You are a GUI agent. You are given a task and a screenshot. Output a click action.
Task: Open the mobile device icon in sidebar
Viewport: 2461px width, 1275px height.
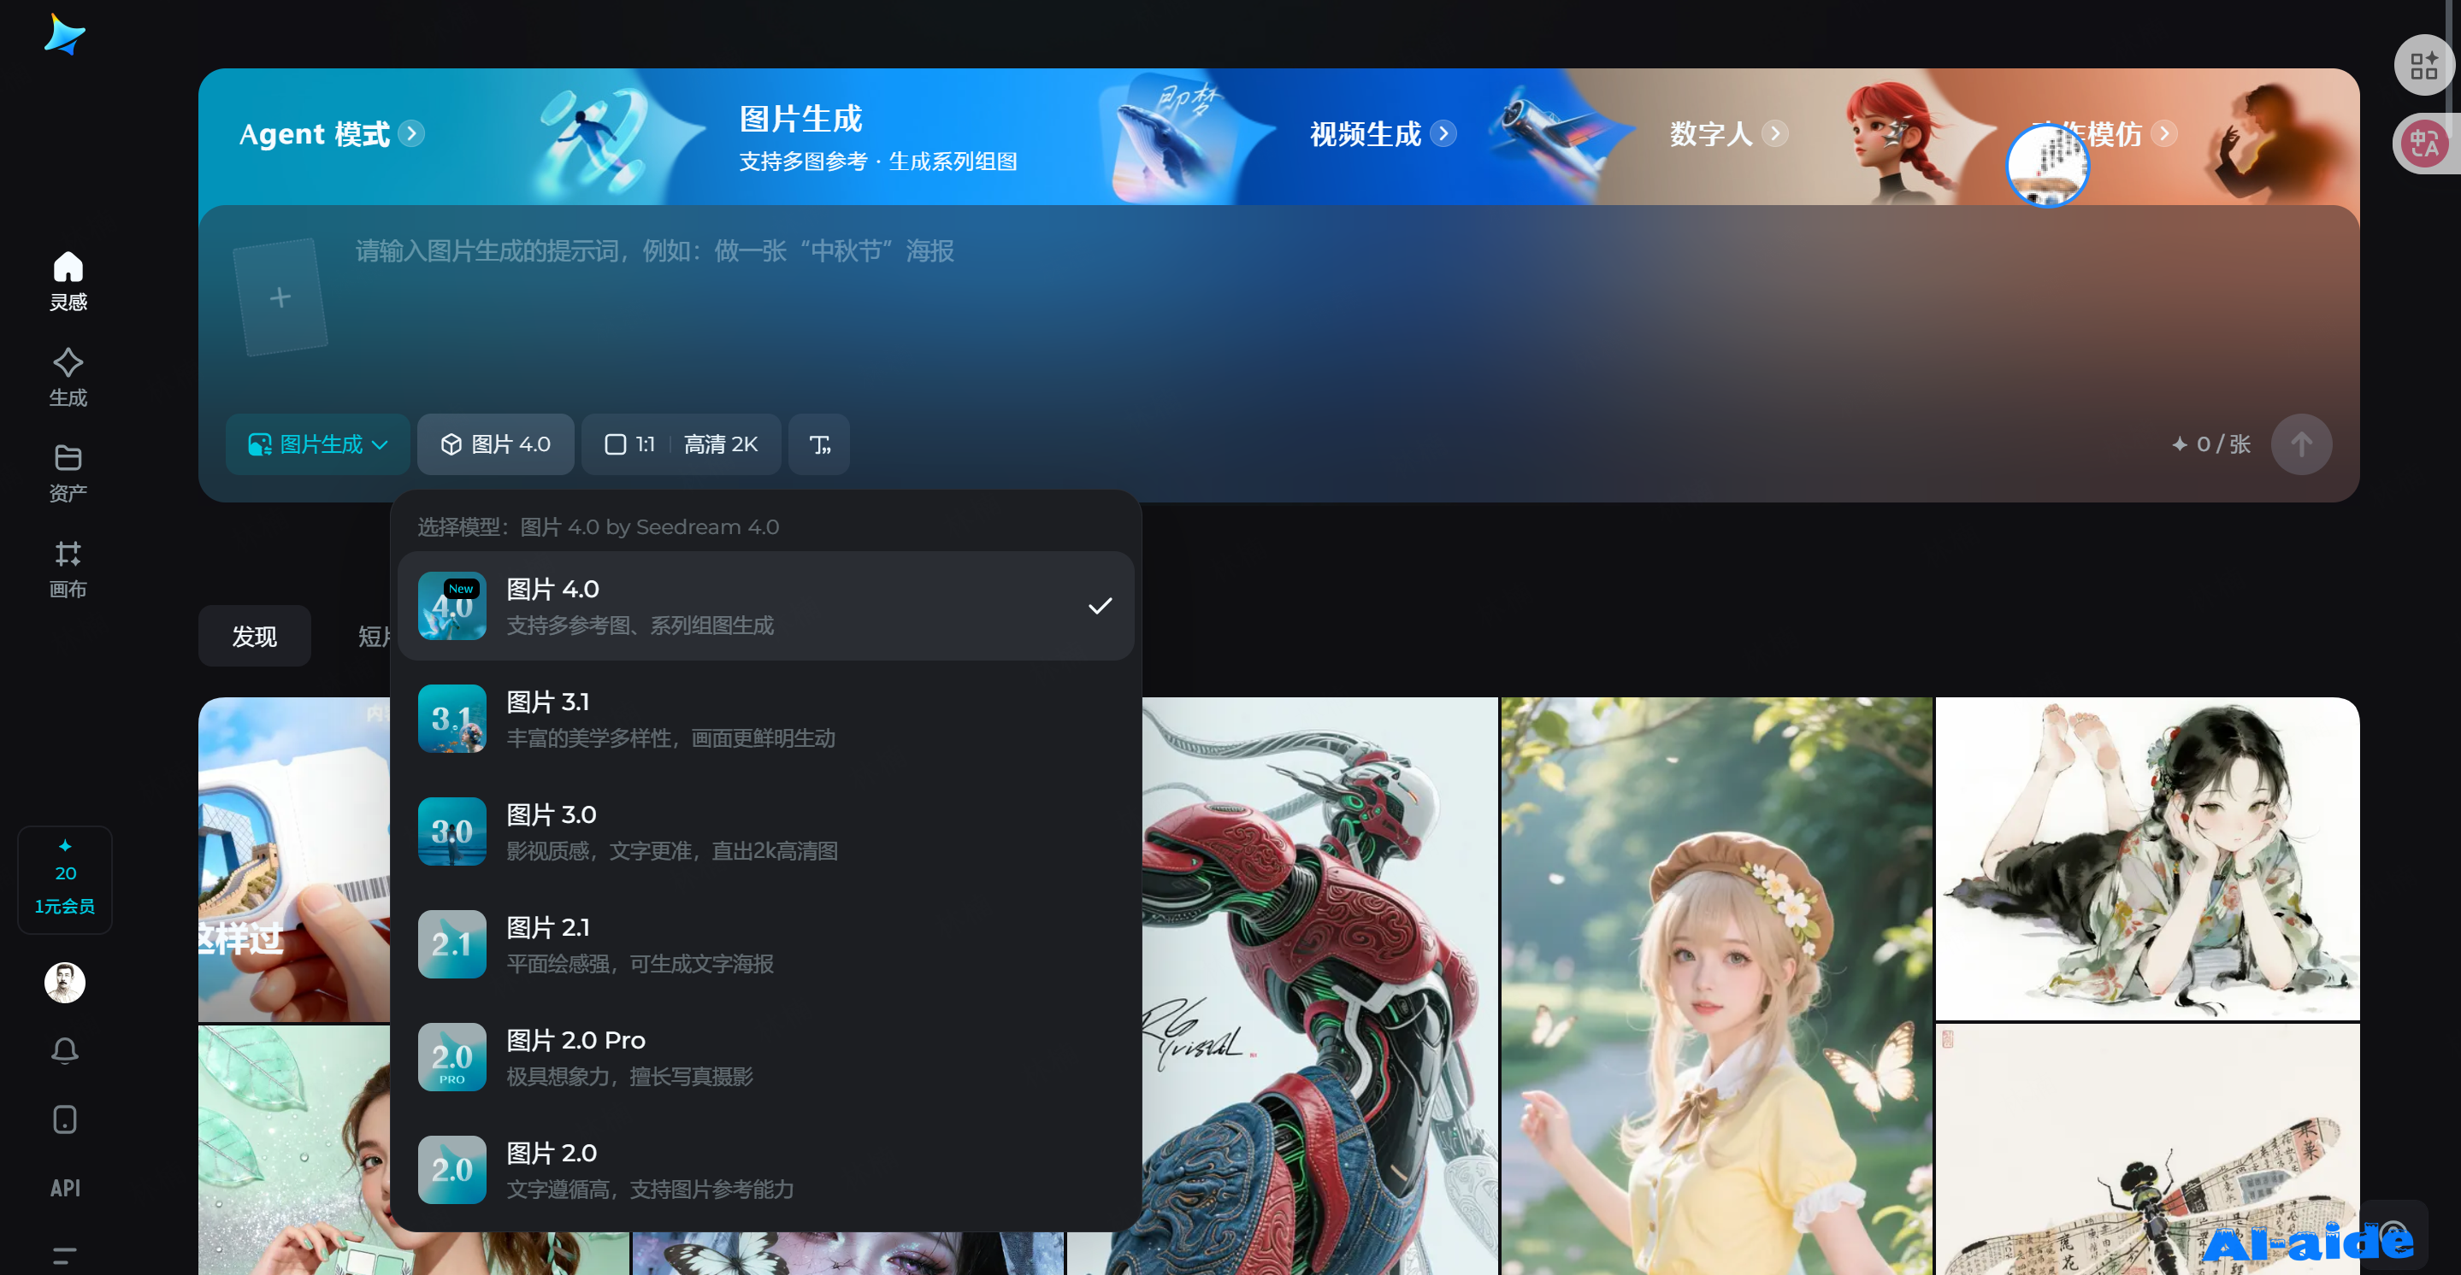(65, 1119)
